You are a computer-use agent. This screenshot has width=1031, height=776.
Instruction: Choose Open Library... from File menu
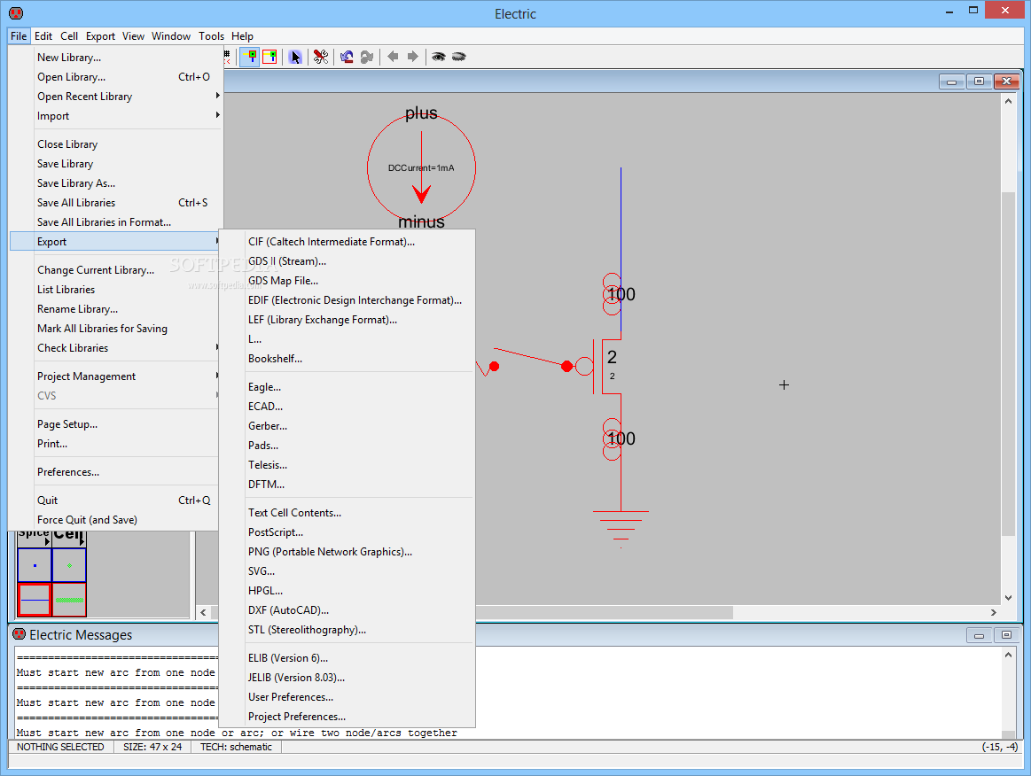click(x=116, y=77)
